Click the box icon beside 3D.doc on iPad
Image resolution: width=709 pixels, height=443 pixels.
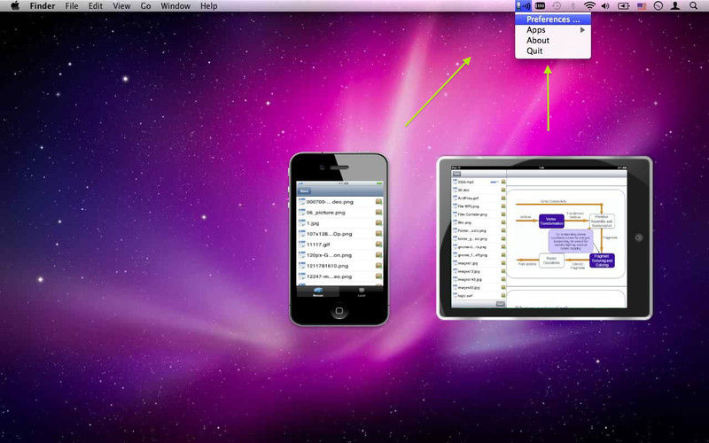503,190
